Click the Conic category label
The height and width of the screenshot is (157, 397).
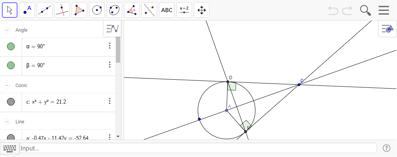[21, 85]
